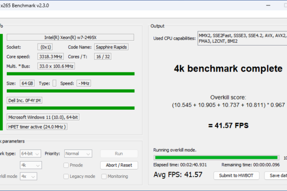
Task: Click the green bar under memory Size
Action: click(71, 91)
